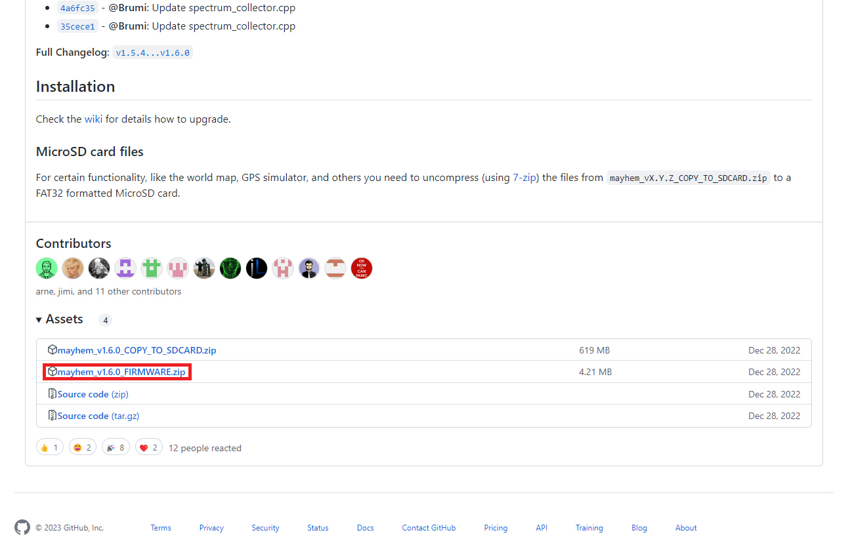Click 'arne, jimi, and 11 other contributors' text
Viewport: 852px width, 543px height.
click(x=109, y=291)
